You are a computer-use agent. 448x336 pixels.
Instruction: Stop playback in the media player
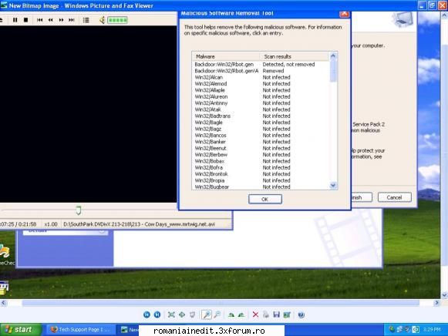[25, 20]
